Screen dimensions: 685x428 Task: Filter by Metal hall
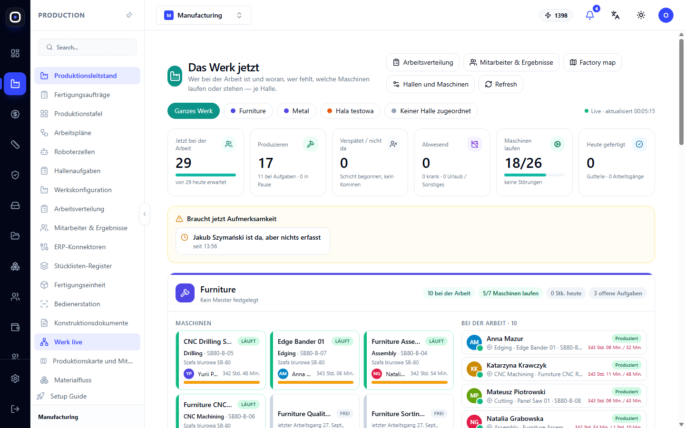[296, 111]
